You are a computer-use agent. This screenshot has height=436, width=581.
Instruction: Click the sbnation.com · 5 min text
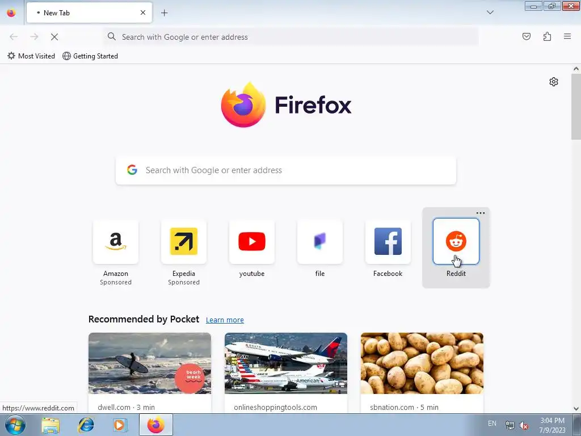coord(404,407)
